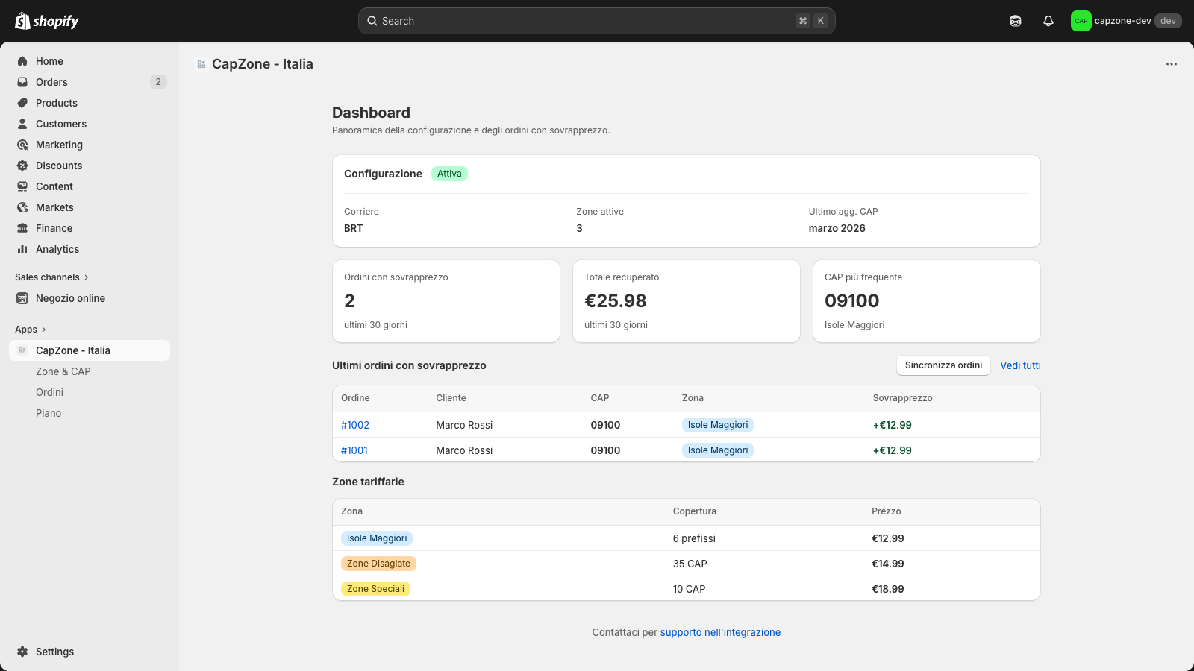Click the Isole Maggiori zone tariff badge

[x=377, y=538]
